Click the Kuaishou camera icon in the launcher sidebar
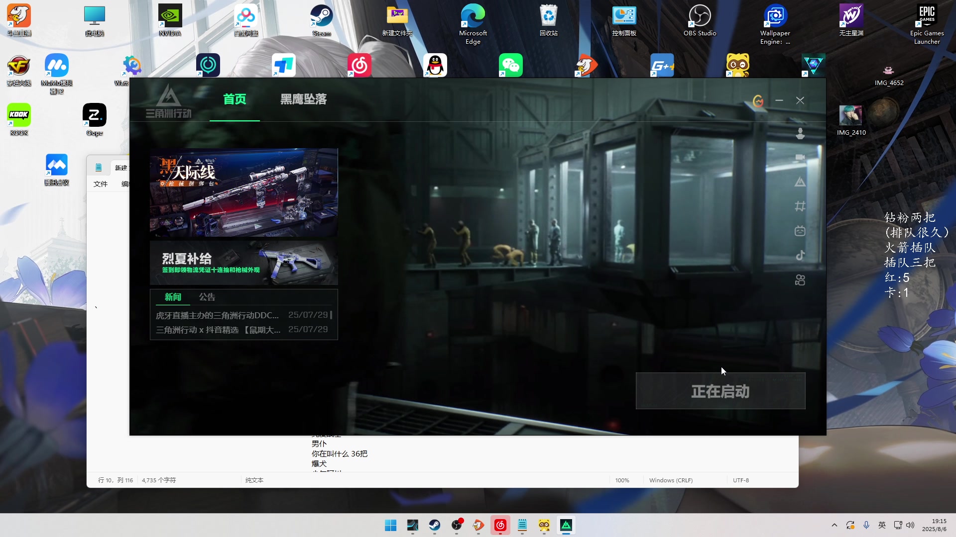 point(800,280)
